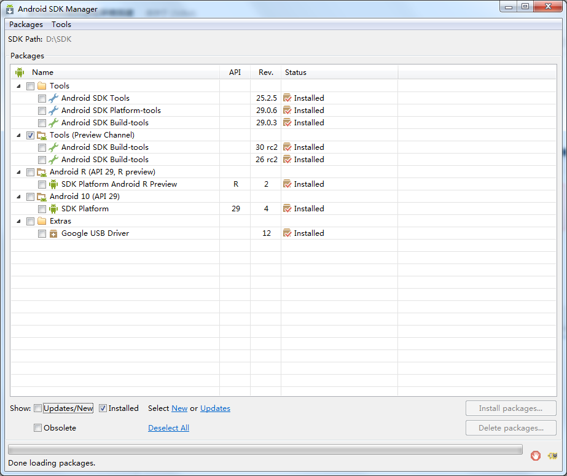This screenshot has width=567, height=476.
Task: Check the Extras group checkbox
Action: 30,222
